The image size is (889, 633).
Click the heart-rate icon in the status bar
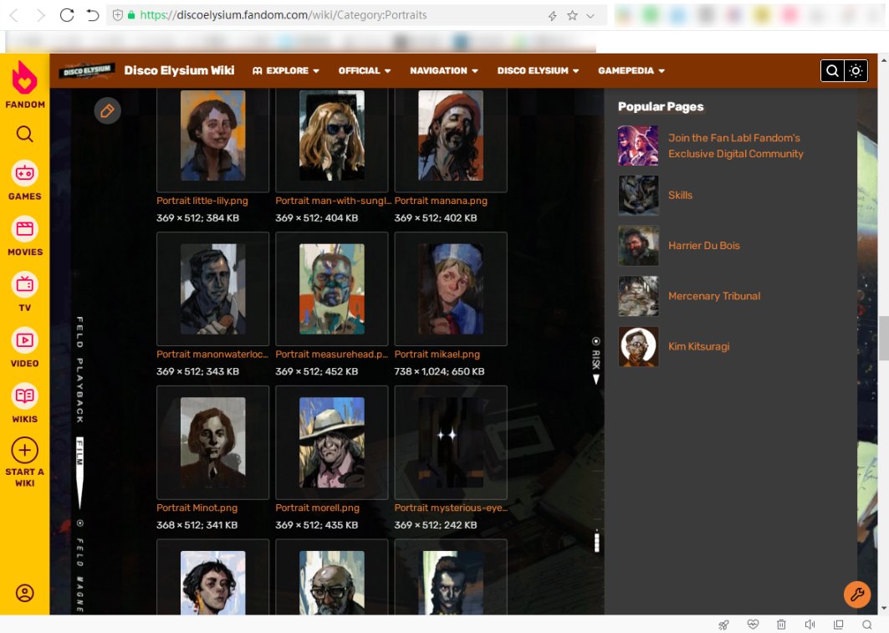(x=753, y=625)
